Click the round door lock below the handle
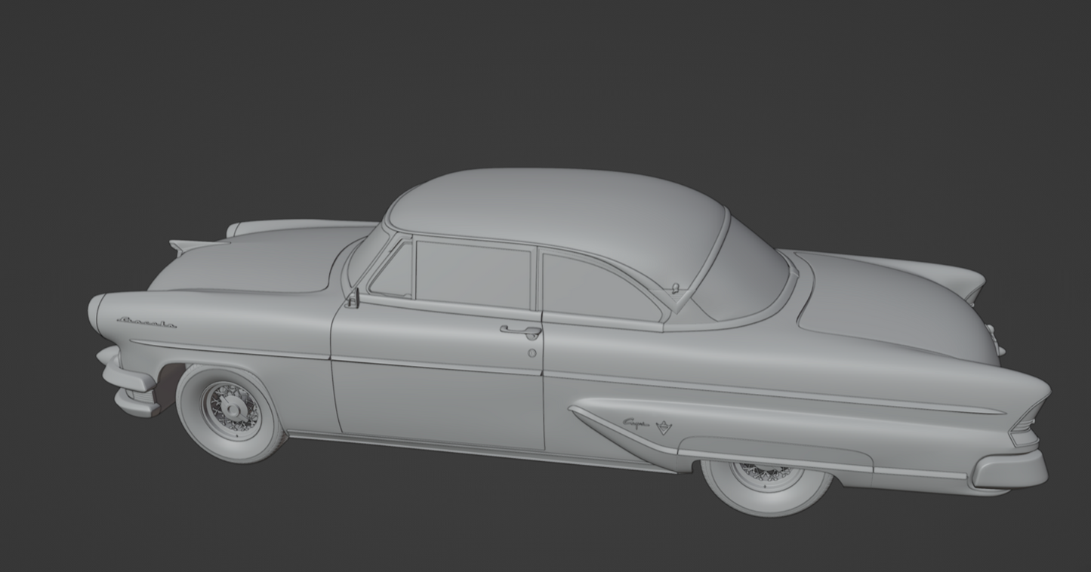1091x572 pixels. coord(532,353)
